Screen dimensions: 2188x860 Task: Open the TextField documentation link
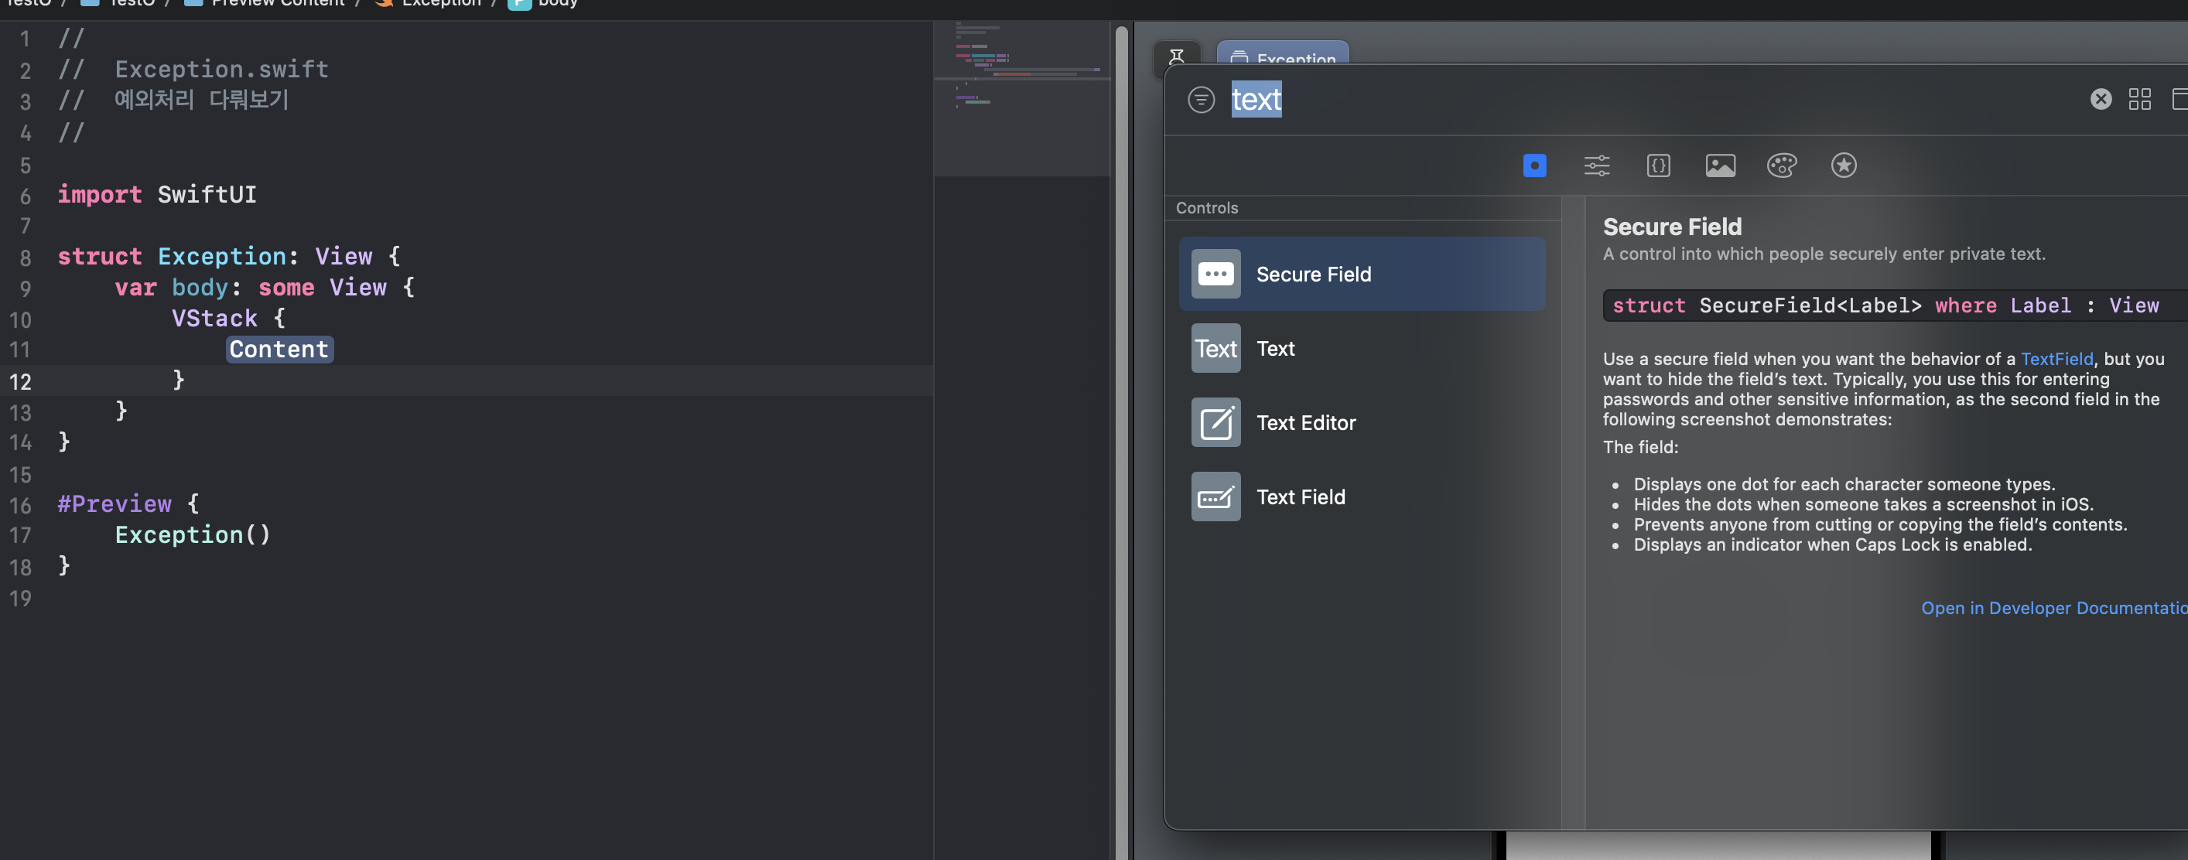click(2056, 359)
